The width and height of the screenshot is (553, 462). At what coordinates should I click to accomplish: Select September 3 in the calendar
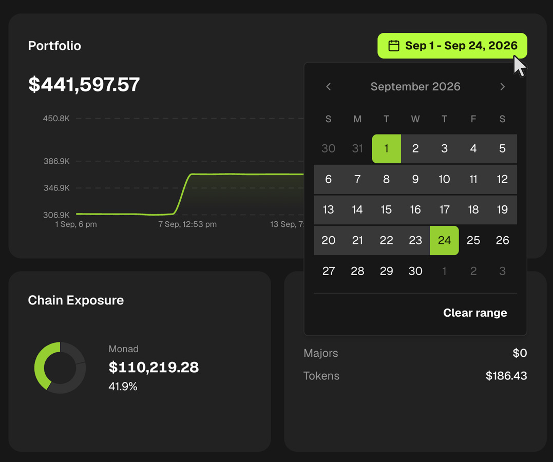(444, 148)
